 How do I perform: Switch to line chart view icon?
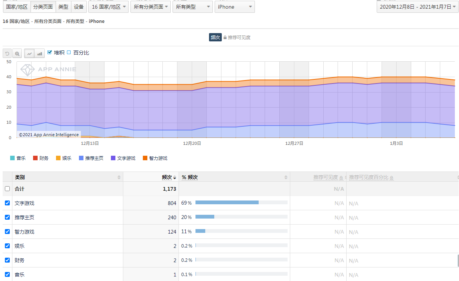pyautogui.click(x=29, y=53)
